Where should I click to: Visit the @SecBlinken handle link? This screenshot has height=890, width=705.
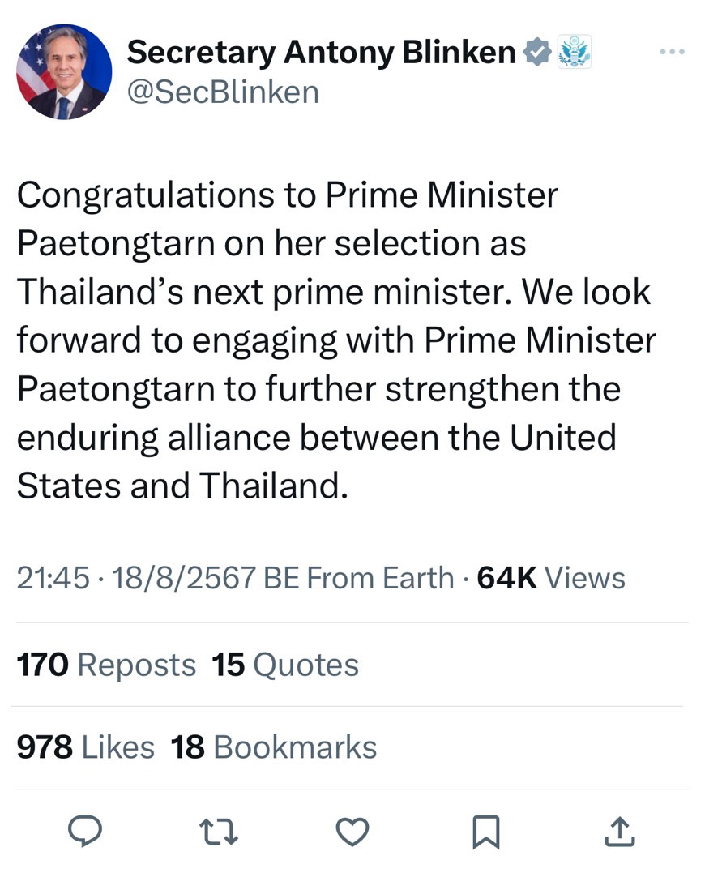pos(223,92)
